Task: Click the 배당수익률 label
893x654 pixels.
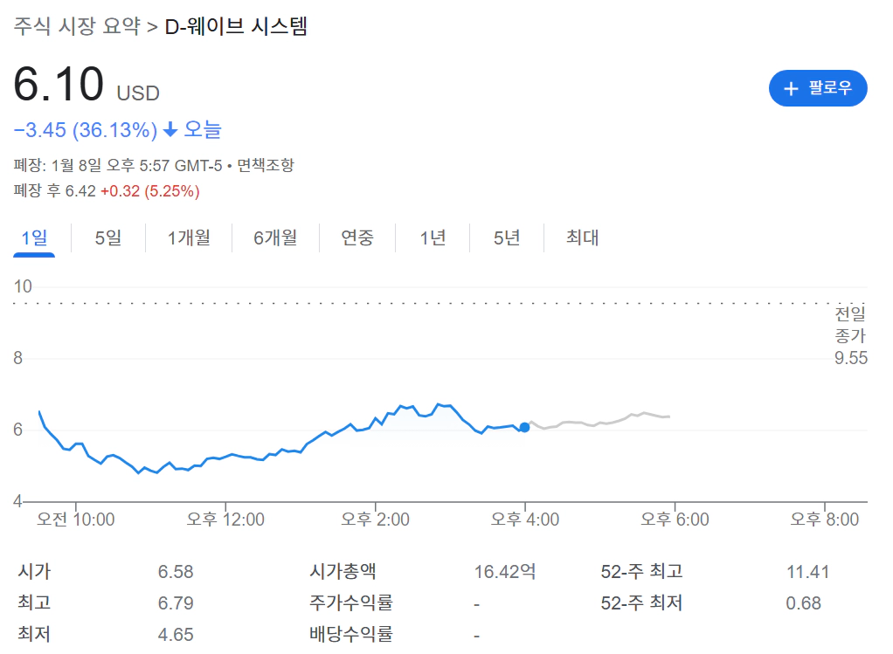Action: [x=351, y=634]
